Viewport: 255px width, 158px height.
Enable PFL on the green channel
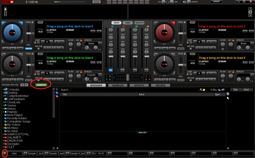click(135, 70)
